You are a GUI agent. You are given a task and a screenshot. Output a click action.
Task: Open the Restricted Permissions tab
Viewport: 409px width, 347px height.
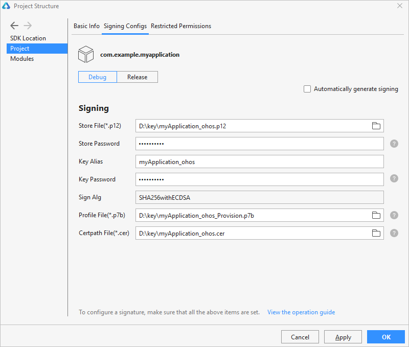[181, 26]
